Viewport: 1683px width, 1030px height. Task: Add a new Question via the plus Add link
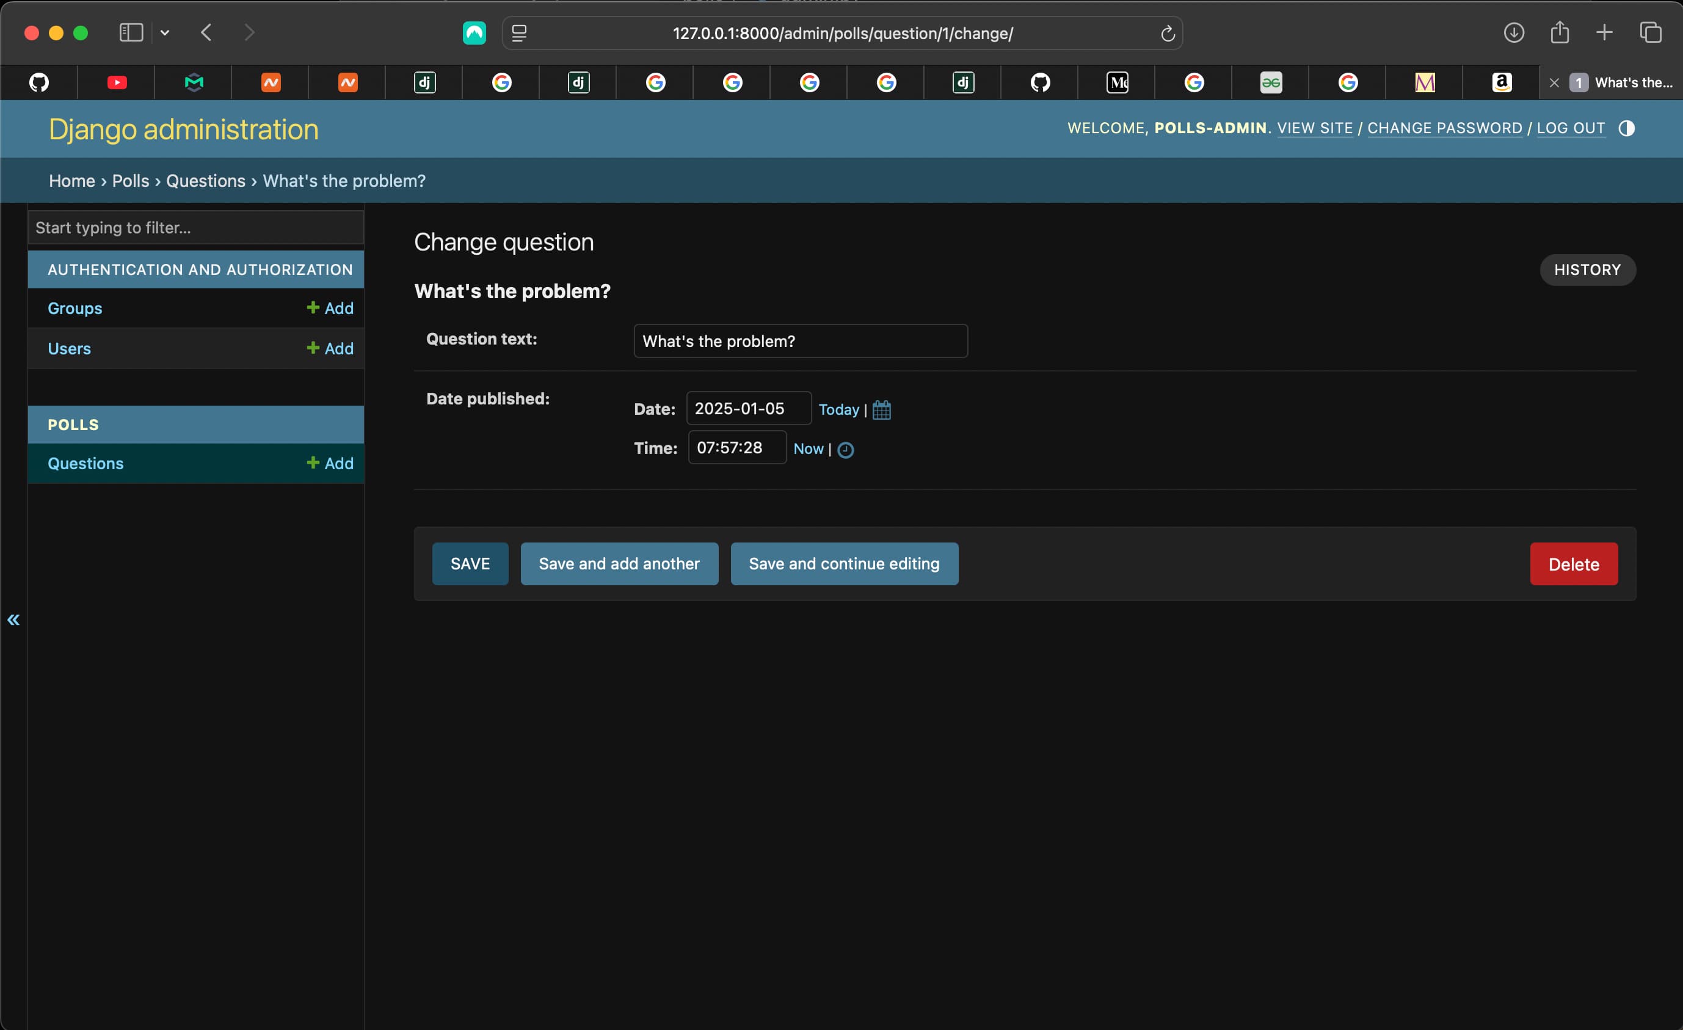click(x=330, y=464)
